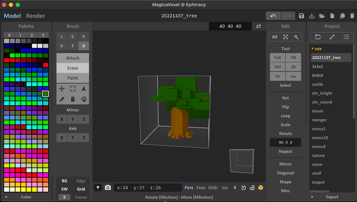Image resolution: width=357 pixels, height=202 pixels.
Task: Pick color with the eyedropper tool
Action: (x=62, y=99)
